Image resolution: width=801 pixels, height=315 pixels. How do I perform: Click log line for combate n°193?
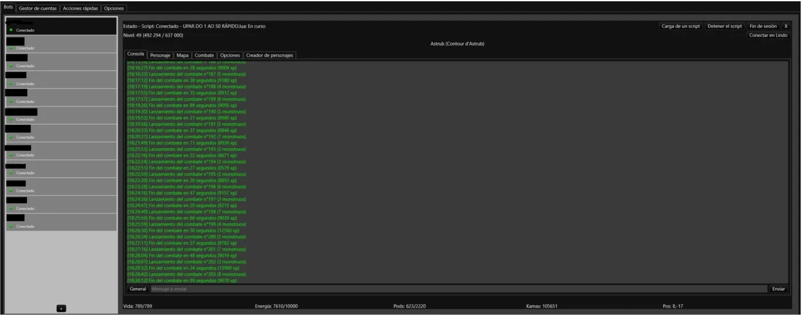pyautogui.click(x=187, y=150)
